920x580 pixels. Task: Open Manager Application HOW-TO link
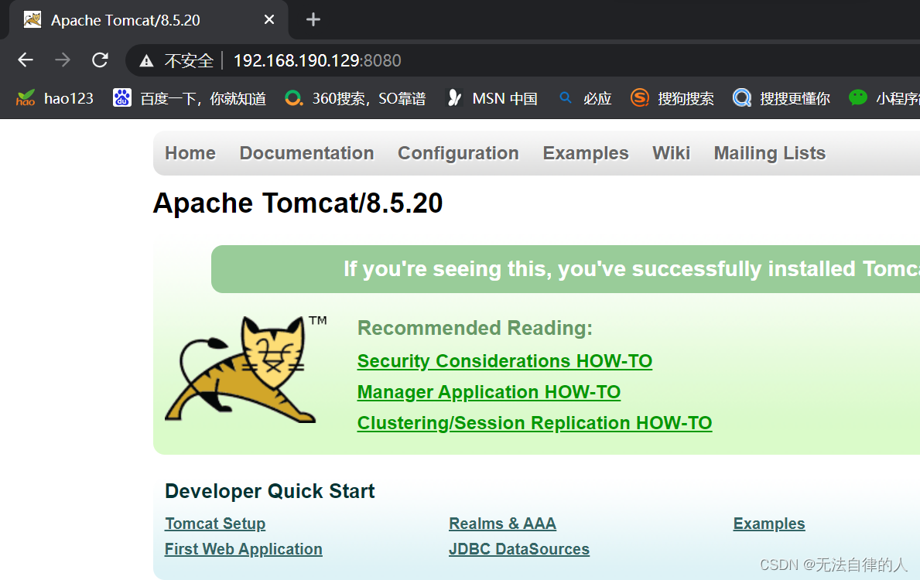(x=489, y=392)
